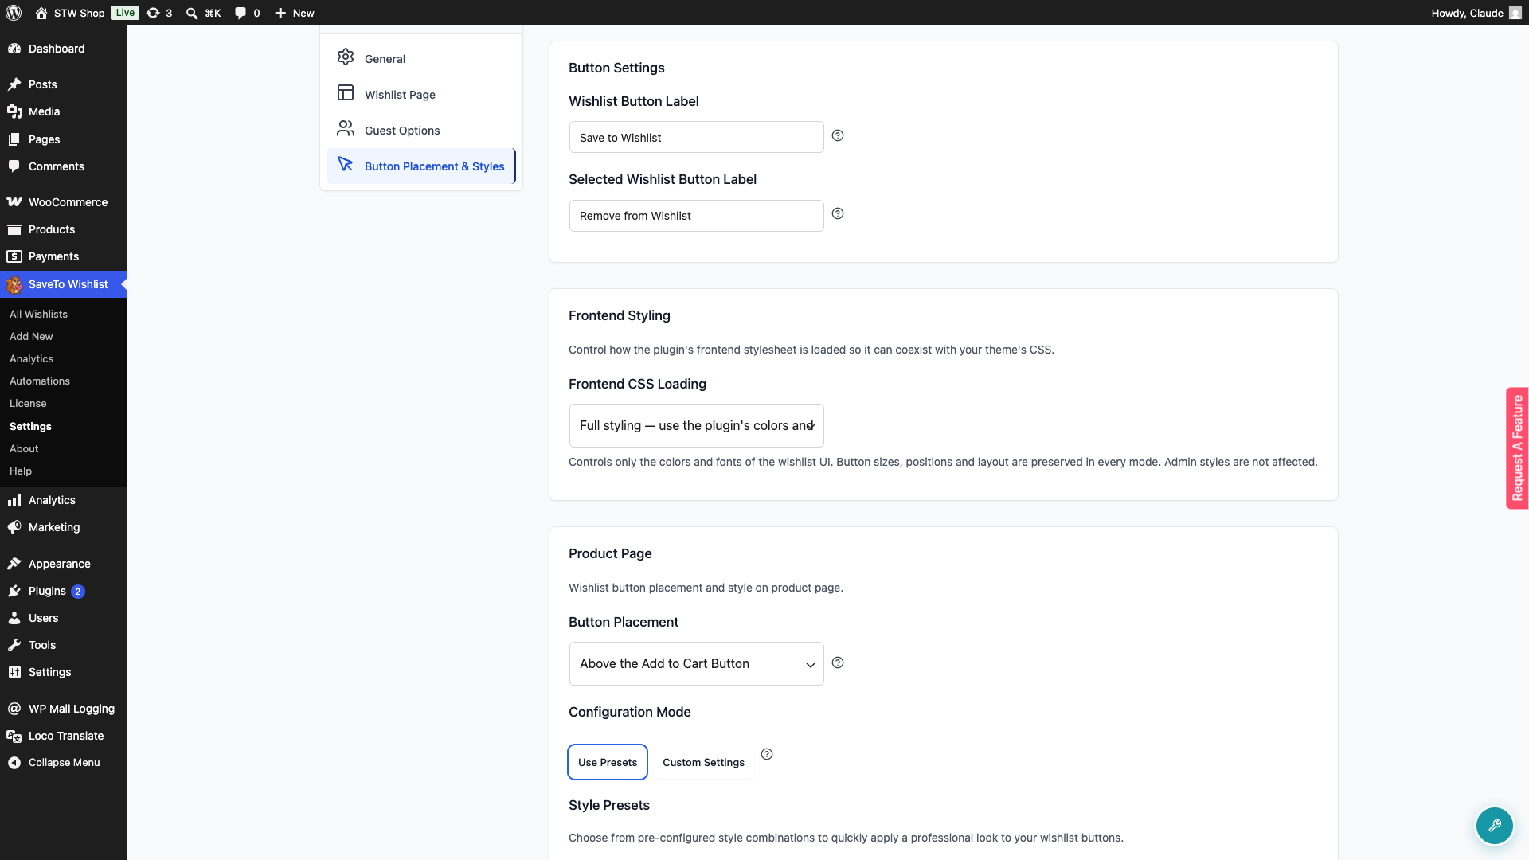This screenshot has width=1529, height=860.
Task: Open the main Analytics menu with bar chart
Action: click(64, 500)
